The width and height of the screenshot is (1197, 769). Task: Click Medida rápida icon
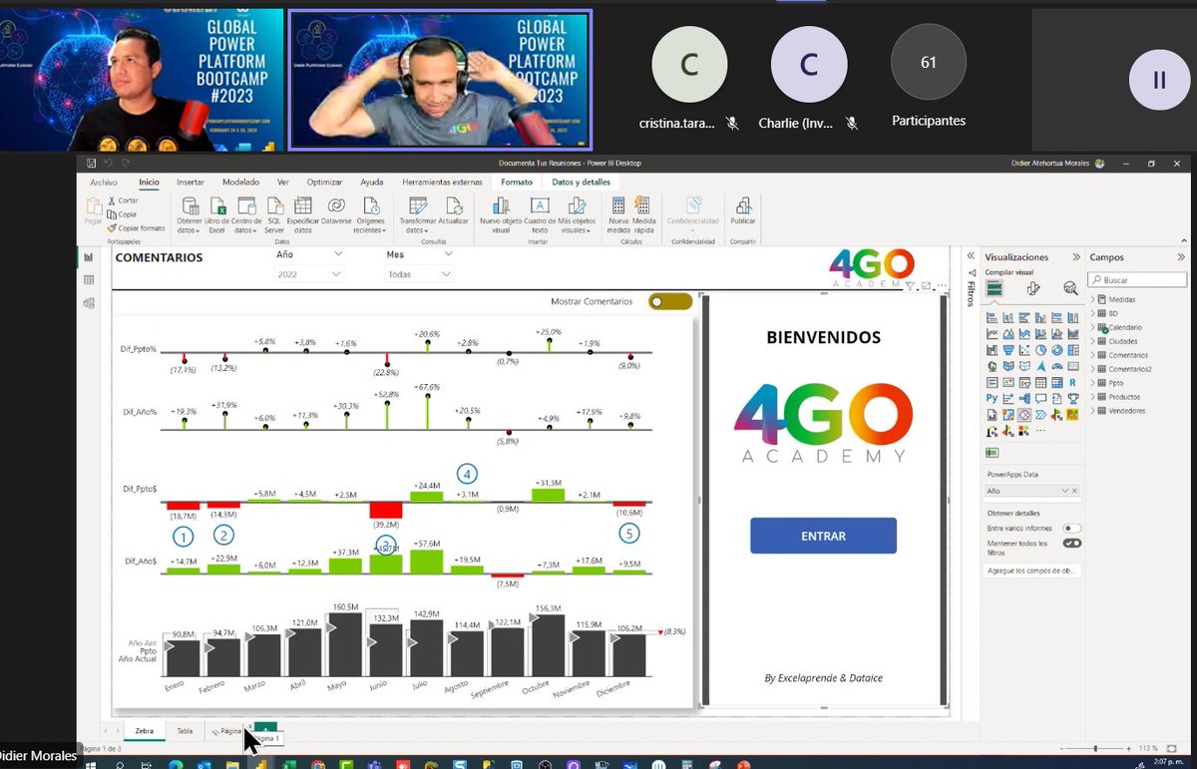(643, 214)
